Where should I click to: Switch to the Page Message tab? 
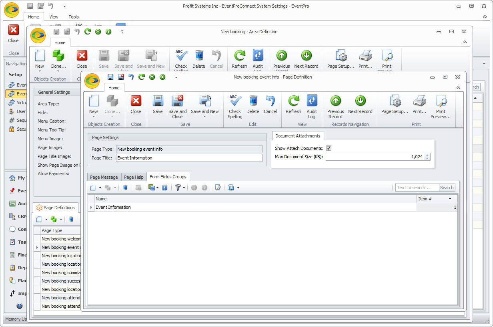(x=104, y=177)
